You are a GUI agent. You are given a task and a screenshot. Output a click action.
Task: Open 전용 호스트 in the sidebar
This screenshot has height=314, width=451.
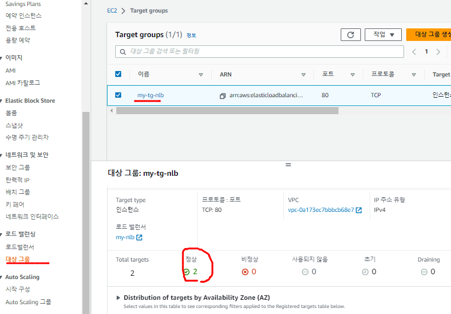(x=21, y=28)
